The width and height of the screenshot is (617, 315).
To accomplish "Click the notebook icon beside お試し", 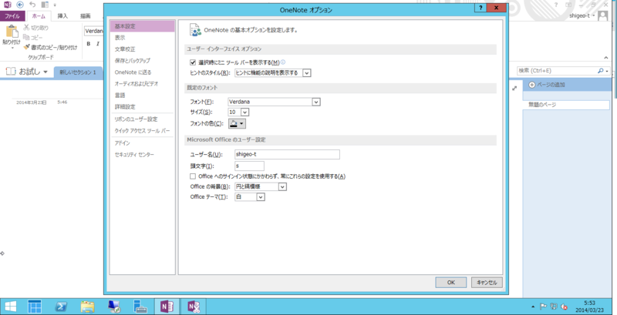I will (11, 72).
